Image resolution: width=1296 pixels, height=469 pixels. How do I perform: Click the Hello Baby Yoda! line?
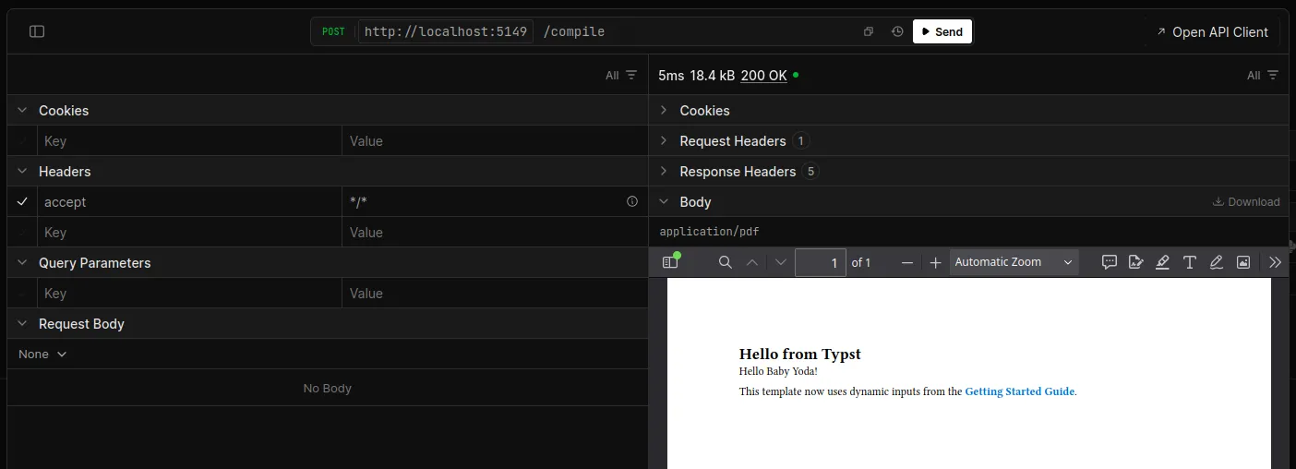[778, 371]
